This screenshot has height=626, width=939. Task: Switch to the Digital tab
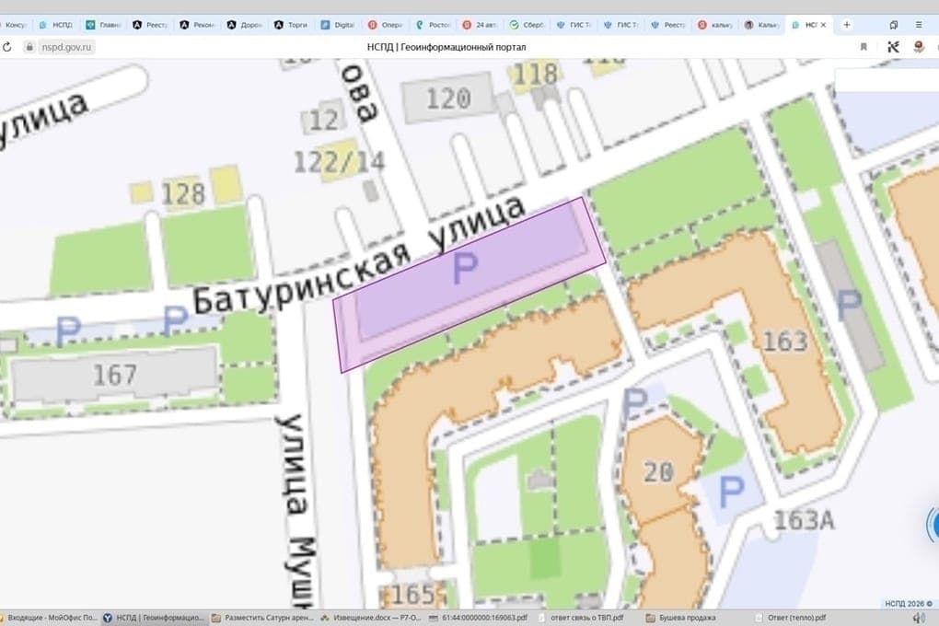339,25
